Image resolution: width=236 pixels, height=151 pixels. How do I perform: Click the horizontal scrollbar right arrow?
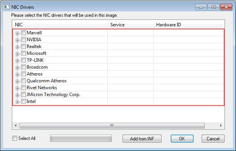coord(221,125)
